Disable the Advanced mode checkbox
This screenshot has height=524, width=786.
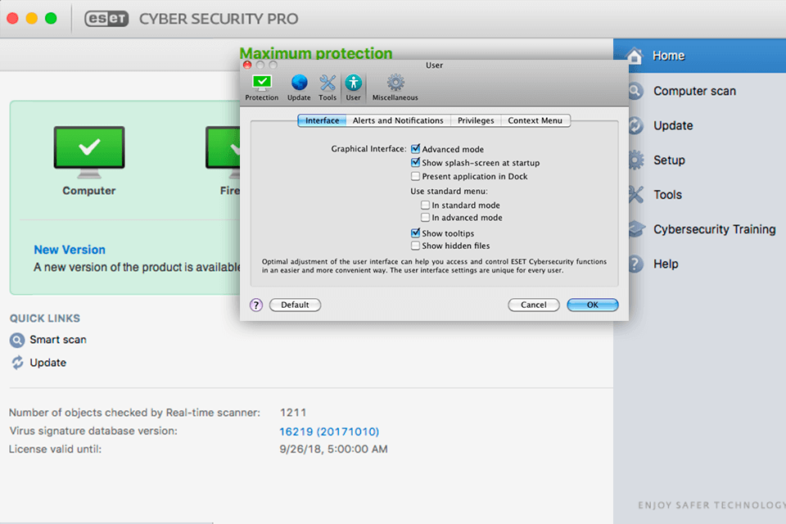(416, 149)
